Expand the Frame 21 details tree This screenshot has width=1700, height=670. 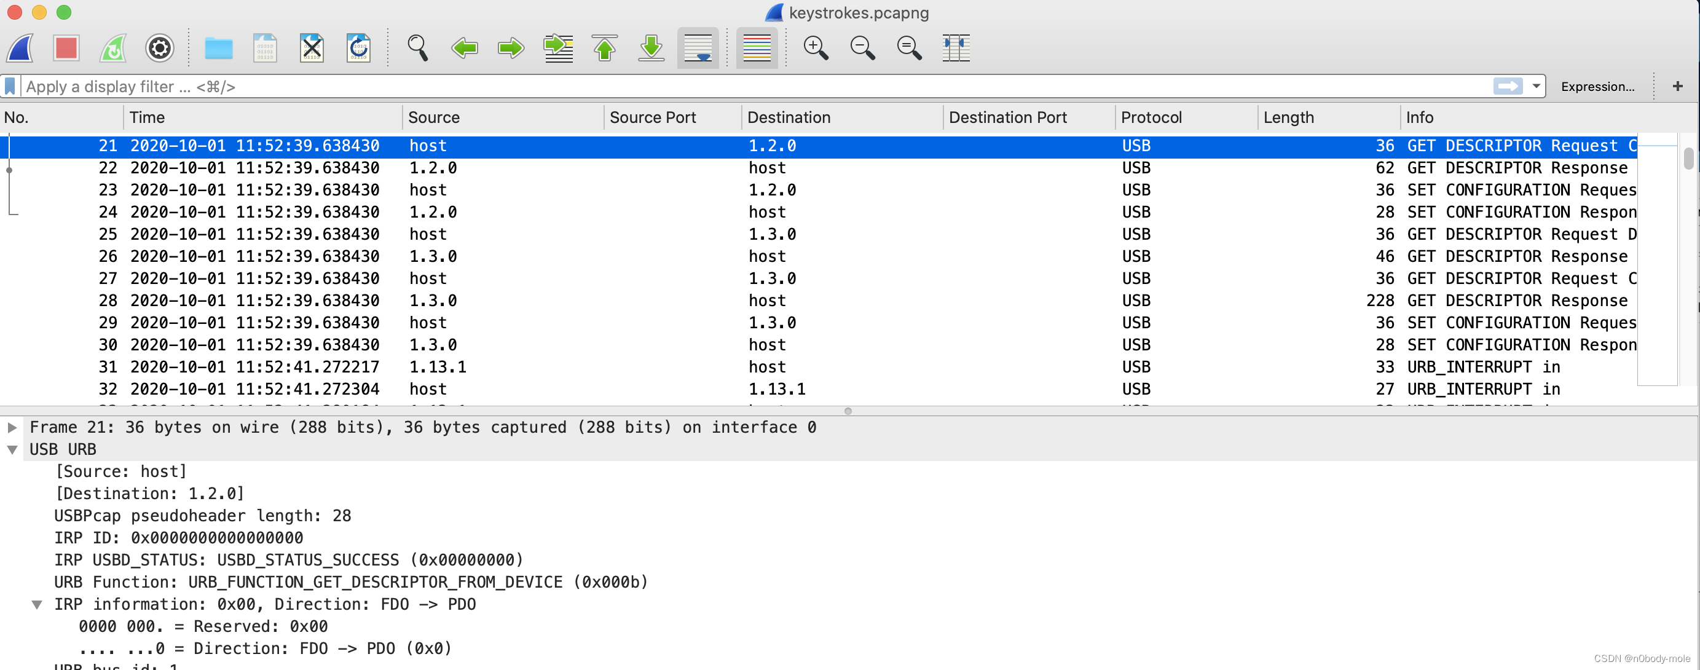coord(12,427)
